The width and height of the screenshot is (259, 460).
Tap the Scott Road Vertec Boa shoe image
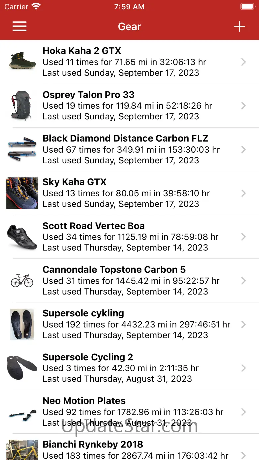coord(22,237)
